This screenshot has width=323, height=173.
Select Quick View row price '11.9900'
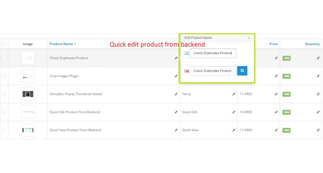coord(246,130)
